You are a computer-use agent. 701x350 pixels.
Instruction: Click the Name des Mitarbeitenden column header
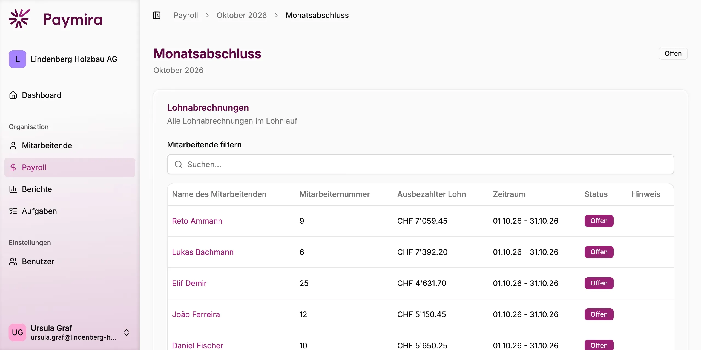[x=219, y=194]
